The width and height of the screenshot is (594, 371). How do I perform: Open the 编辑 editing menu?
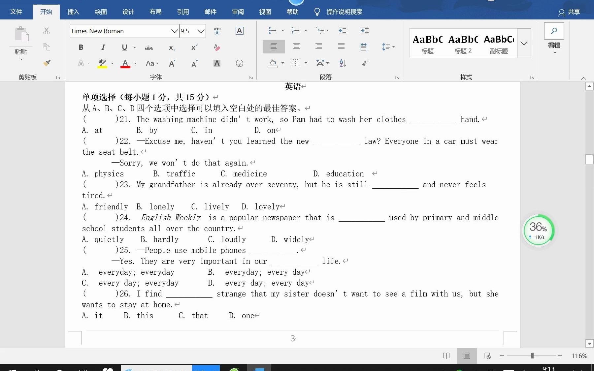click(x=554, y=39)
